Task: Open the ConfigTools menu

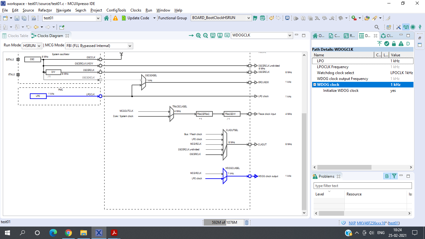Action: (116, 10)
